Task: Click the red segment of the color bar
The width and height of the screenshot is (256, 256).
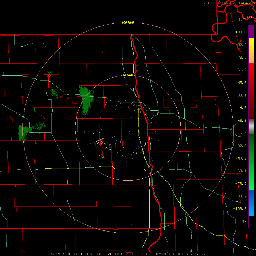Action: pyautogui.click(x=251, y=91)
